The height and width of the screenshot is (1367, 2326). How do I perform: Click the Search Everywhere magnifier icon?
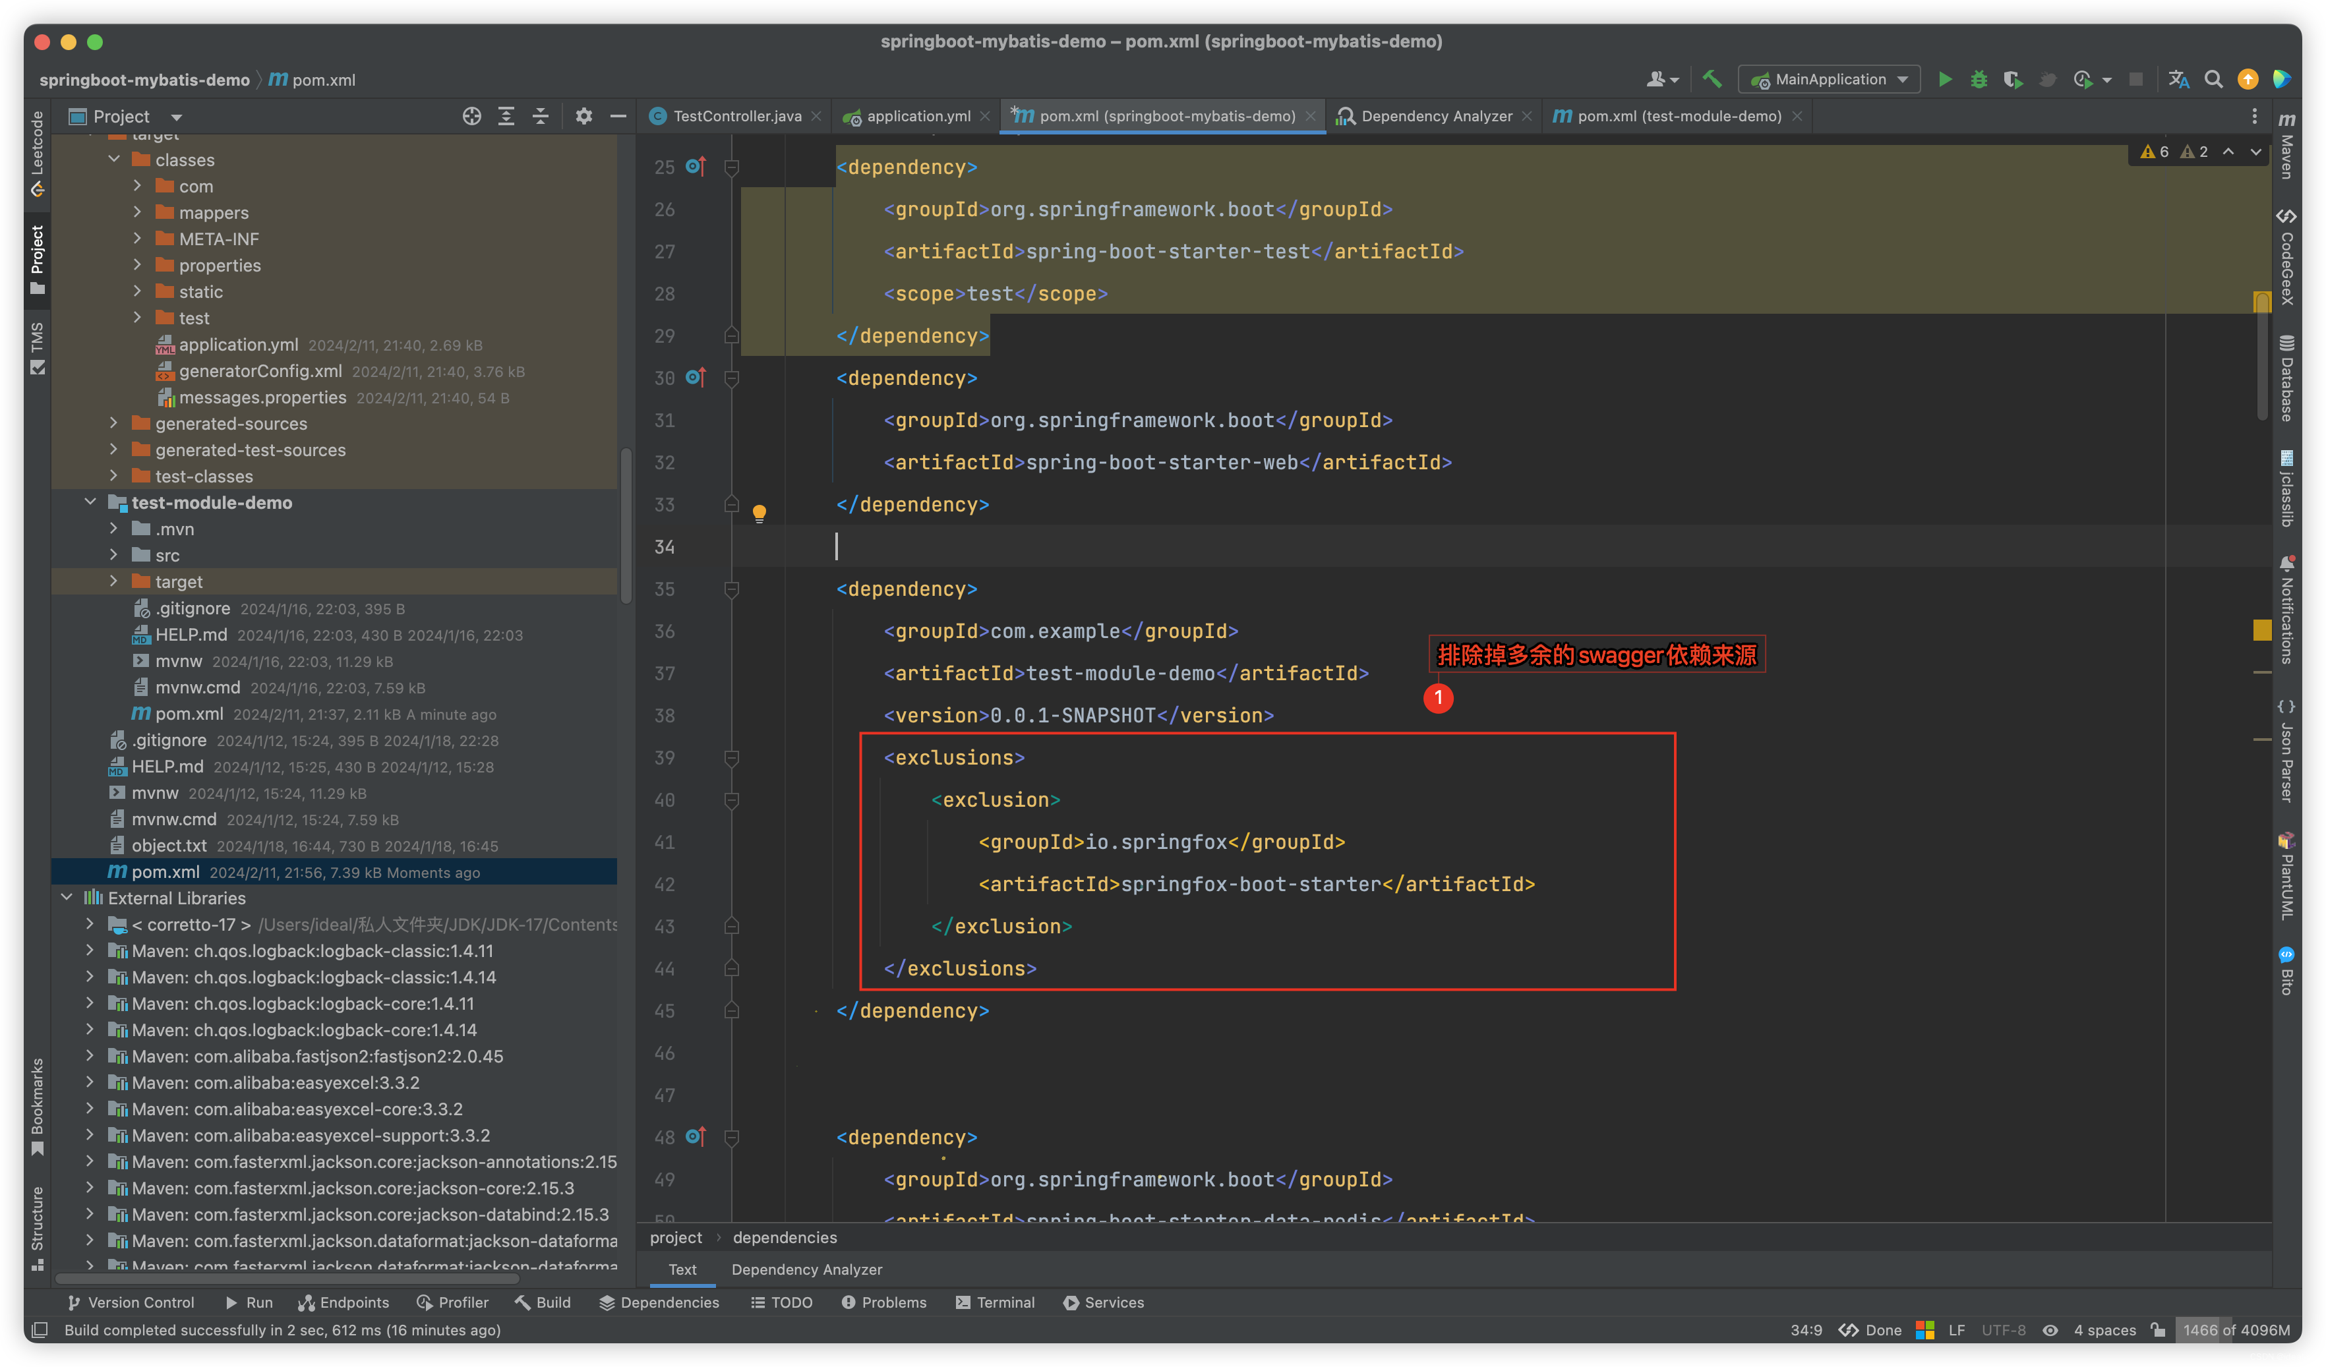2213,79
